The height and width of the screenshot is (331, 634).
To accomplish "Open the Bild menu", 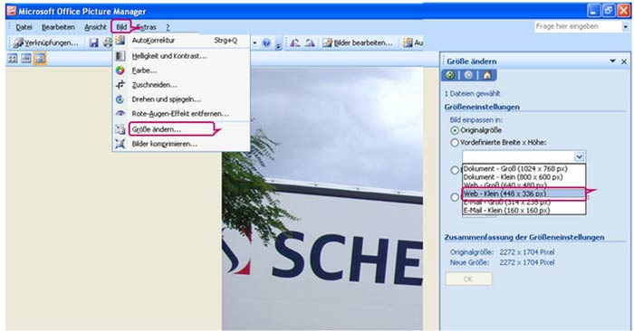I will click(121, 27).
